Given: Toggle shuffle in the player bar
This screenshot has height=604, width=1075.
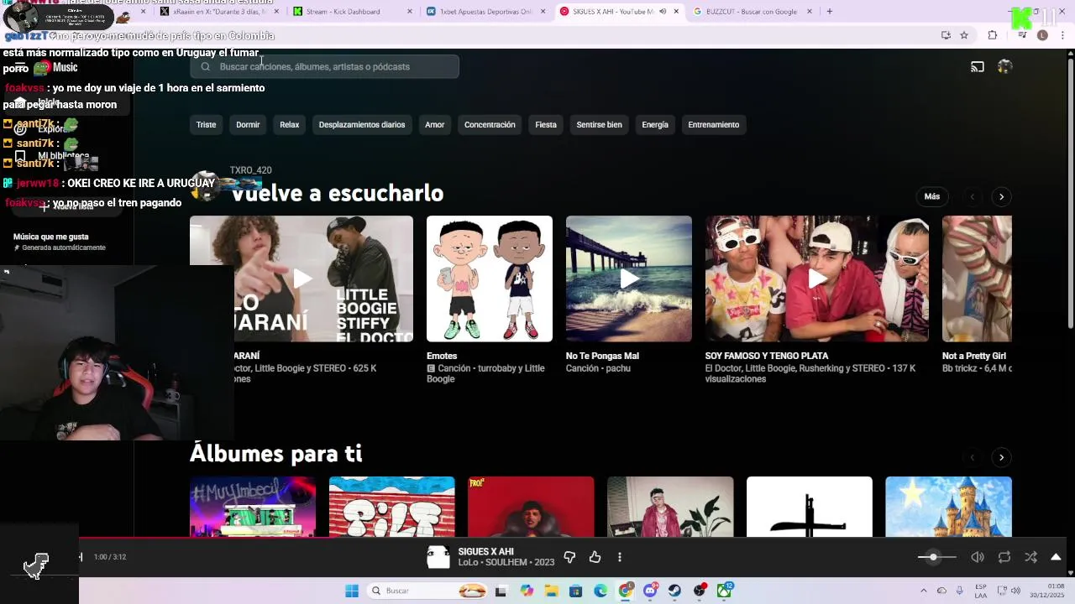Looking at the screenshot, I should [1031, 557].
